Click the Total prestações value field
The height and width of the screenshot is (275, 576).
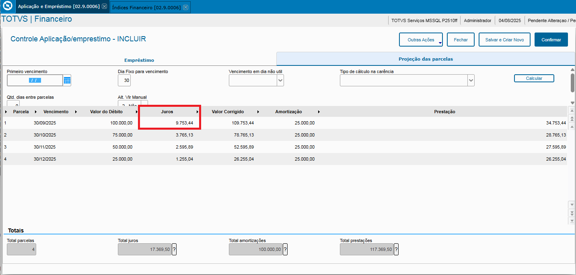[367, 249]
